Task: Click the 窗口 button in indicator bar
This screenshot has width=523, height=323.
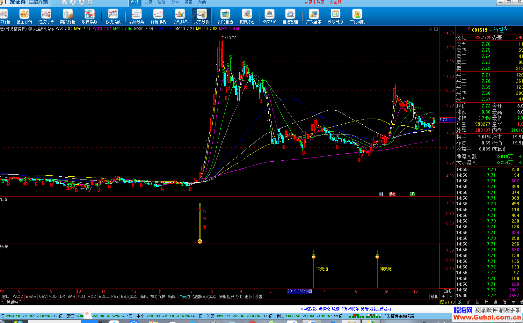Action: (6, 297)
